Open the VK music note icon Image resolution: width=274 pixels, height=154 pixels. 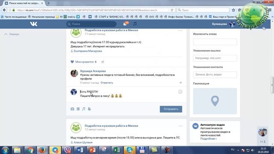(x=135, y=24)
